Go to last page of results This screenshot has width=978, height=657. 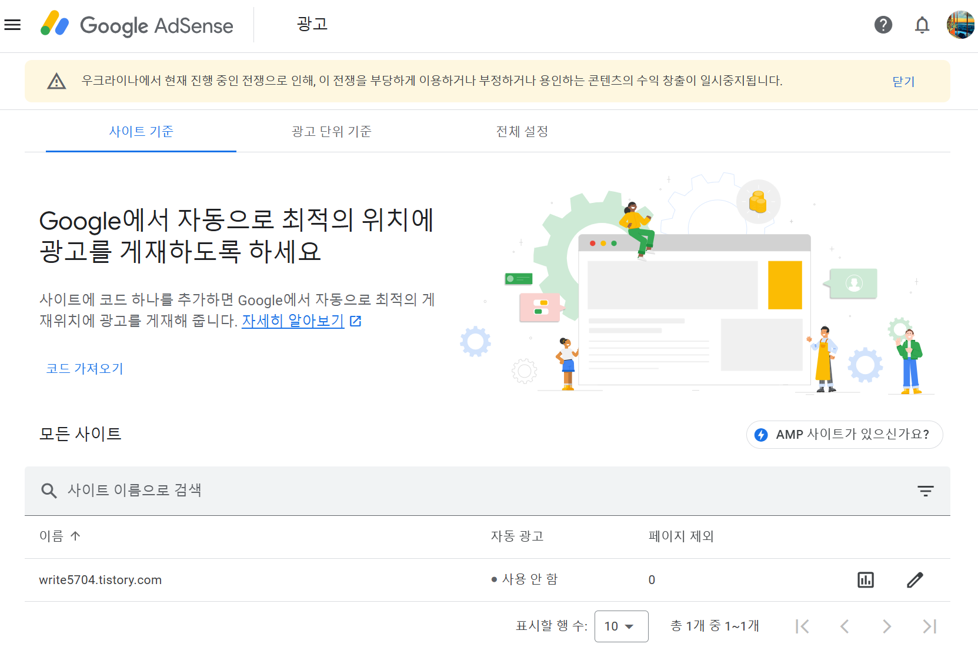929,626
